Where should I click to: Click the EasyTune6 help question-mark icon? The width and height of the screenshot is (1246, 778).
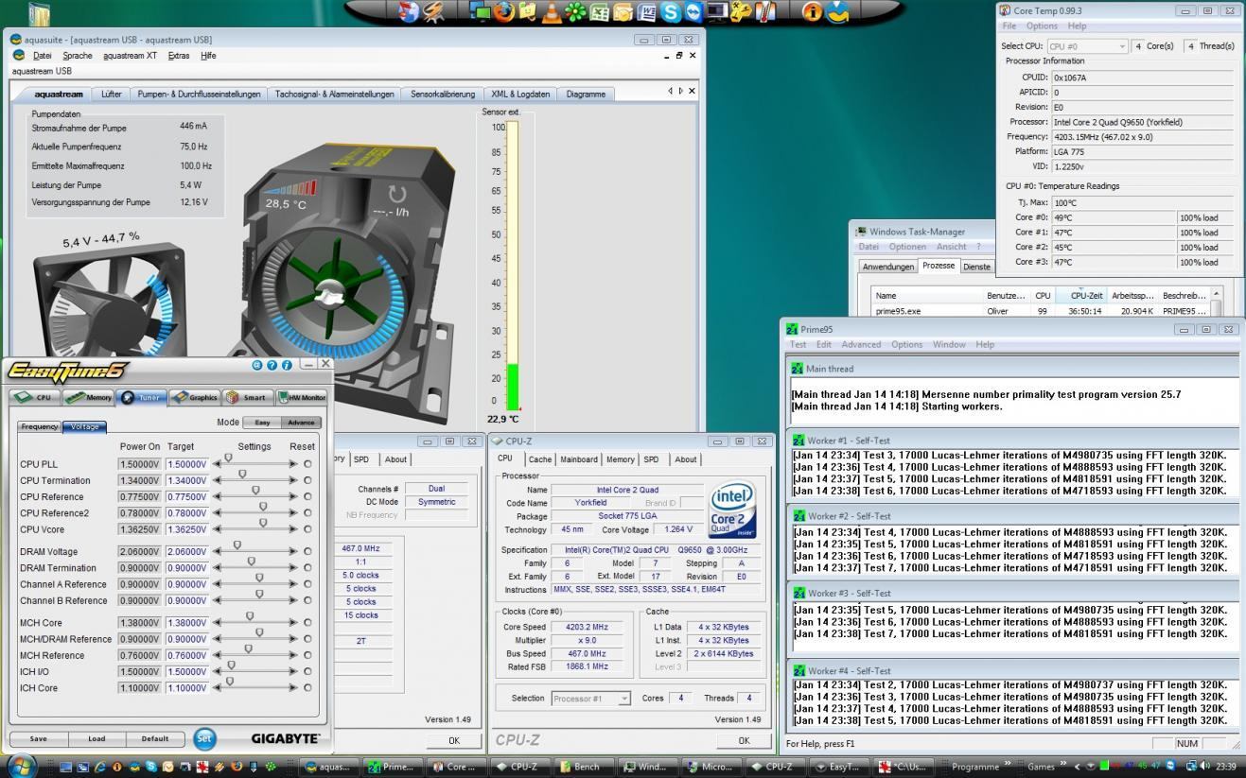click(x=272, y=365)
